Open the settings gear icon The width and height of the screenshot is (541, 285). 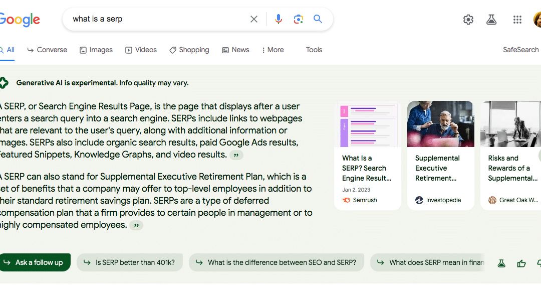click(x=468, y=20)
